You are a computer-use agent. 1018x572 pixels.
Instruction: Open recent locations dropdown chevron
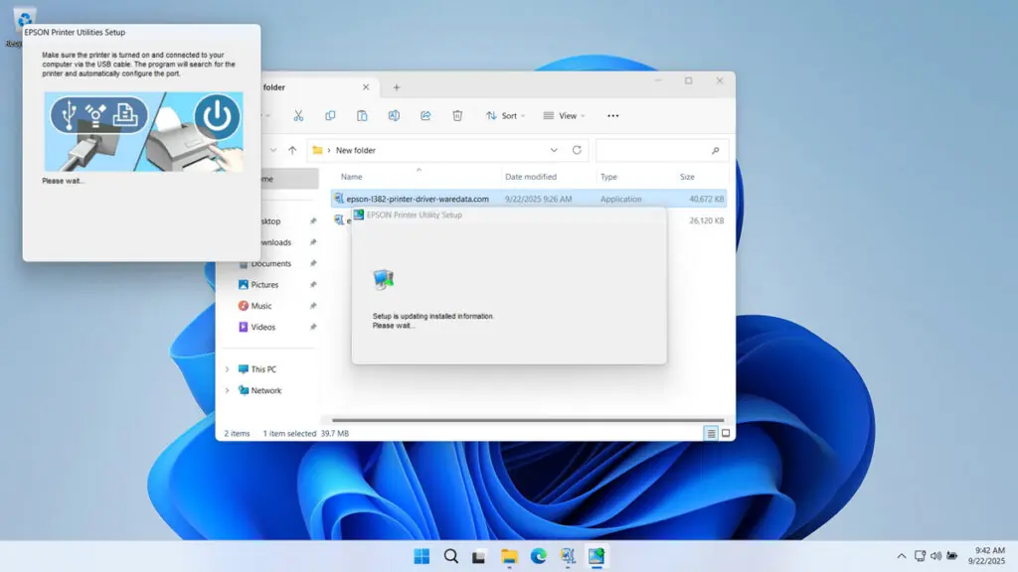click(273, 150)
